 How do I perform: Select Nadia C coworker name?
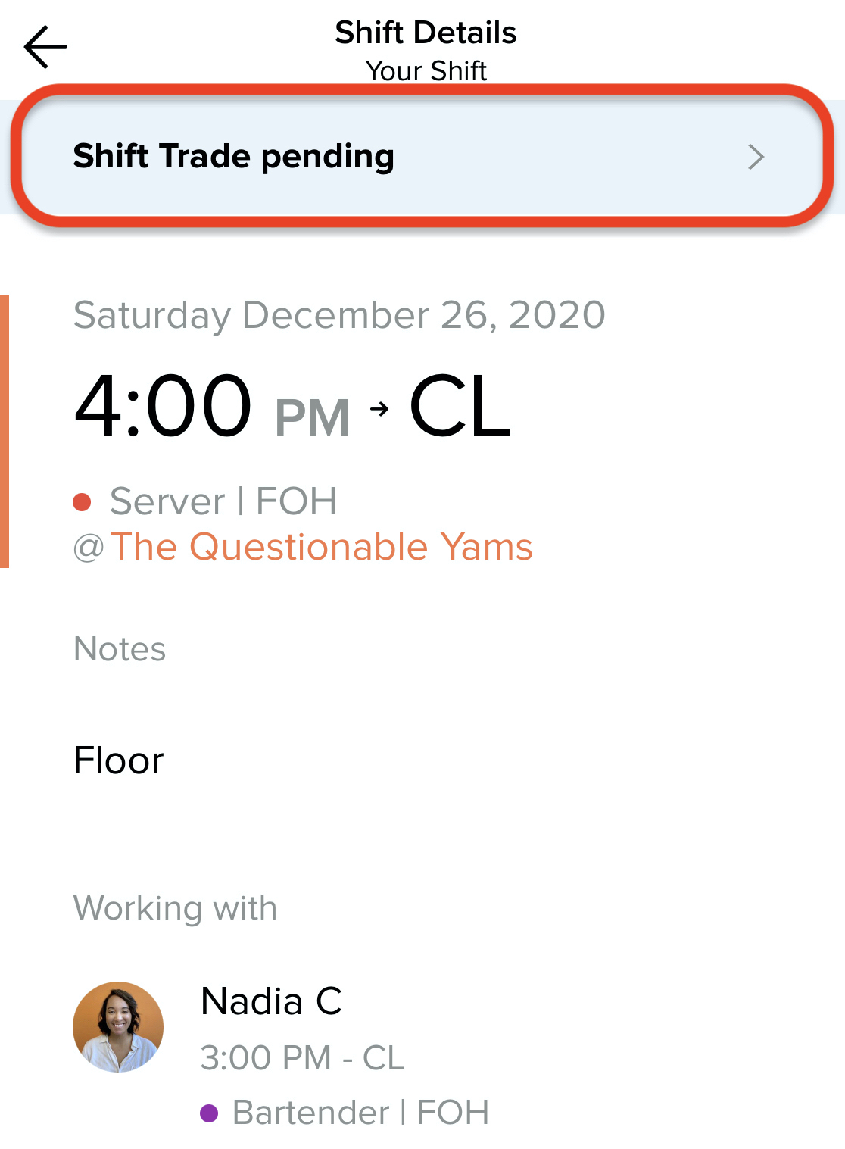(x=271, y=1001)
